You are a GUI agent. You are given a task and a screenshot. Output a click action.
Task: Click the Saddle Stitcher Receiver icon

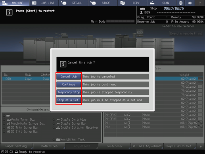58,128
